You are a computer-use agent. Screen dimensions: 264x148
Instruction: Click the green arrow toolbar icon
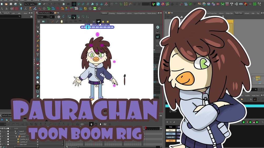coord(154,4)
